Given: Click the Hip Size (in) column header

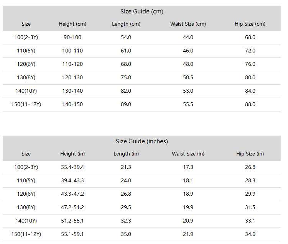Looking at the screenshot, I should click(250, 154).
